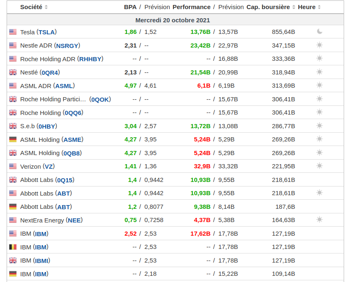Click ASML ADR revenue value 6,1B
Screen dimensions: 347x282
coord(204,86)
